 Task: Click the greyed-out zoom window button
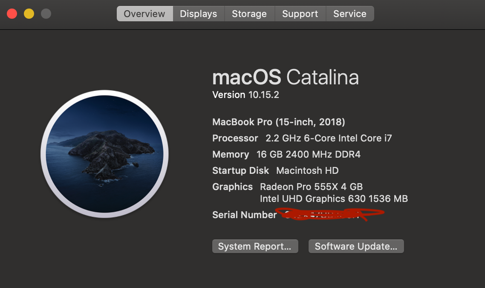pos(46,14)
